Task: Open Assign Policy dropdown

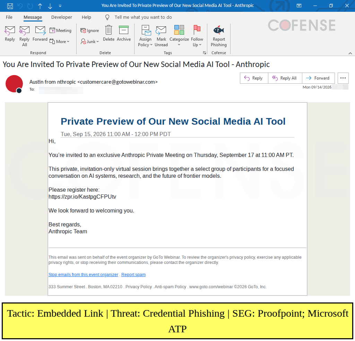Action: 145,36
